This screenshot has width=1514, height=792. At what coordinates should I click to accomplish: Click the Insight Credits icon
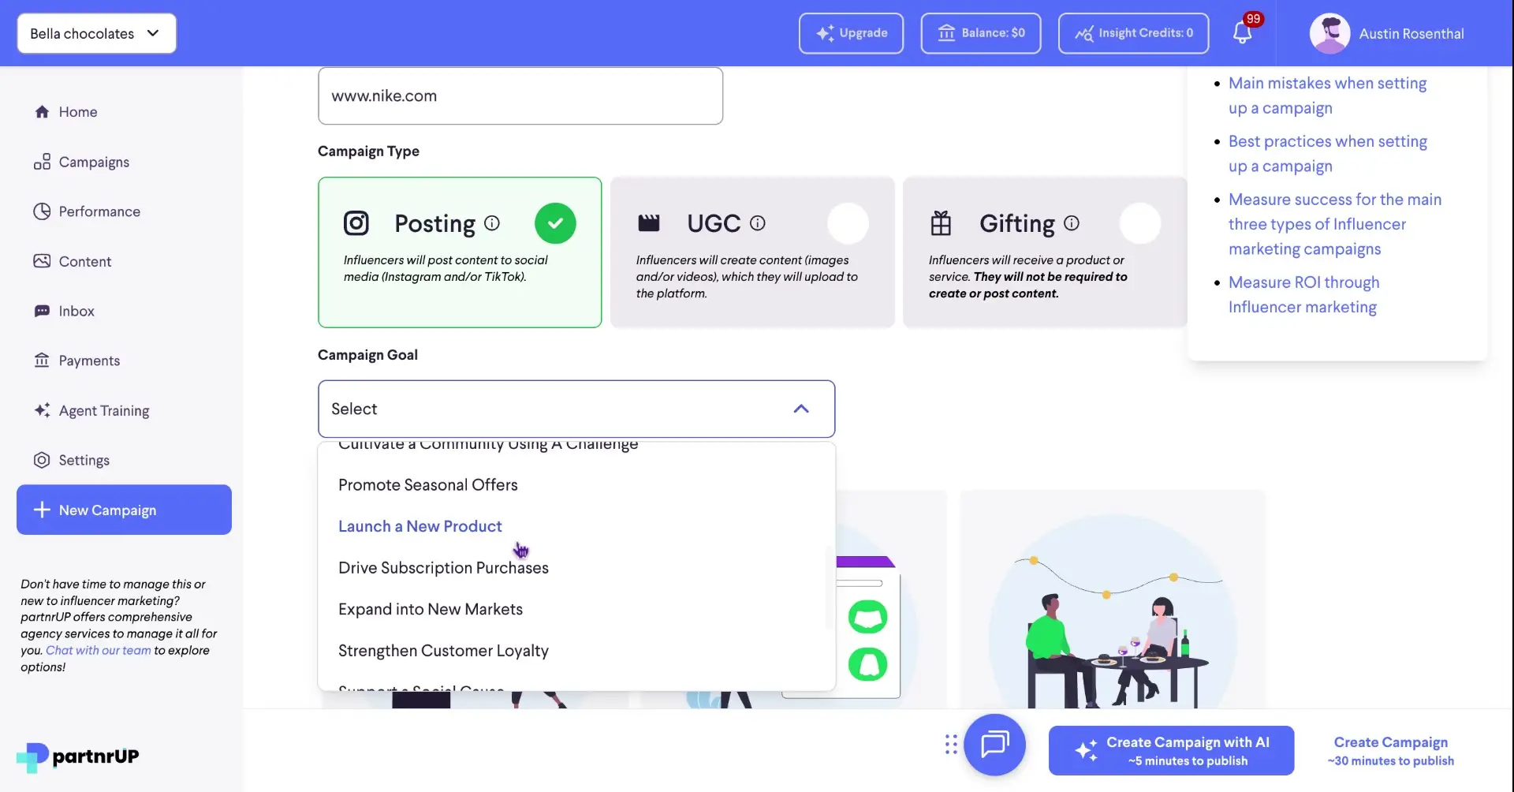point(1084,33)
